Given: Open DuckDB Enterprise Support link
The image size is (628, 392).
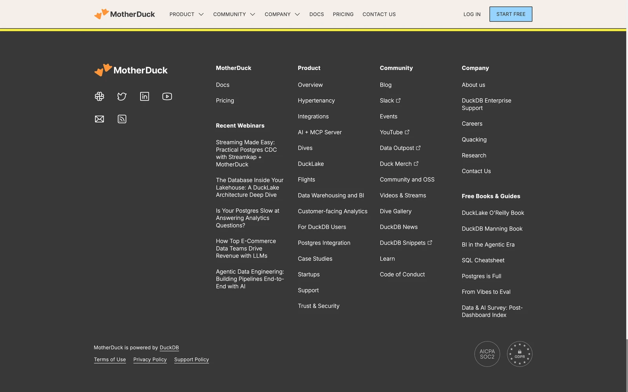Looking at the screenshot, I should point(487,104).
